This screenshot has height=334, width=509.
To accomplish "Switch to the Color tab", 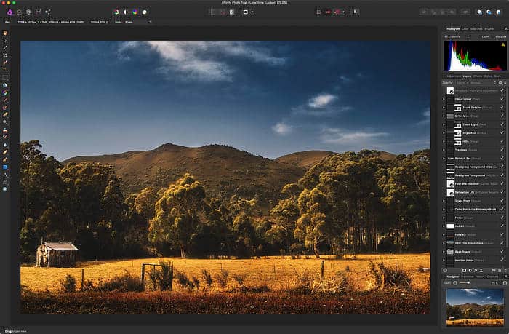I will point(465,29).
